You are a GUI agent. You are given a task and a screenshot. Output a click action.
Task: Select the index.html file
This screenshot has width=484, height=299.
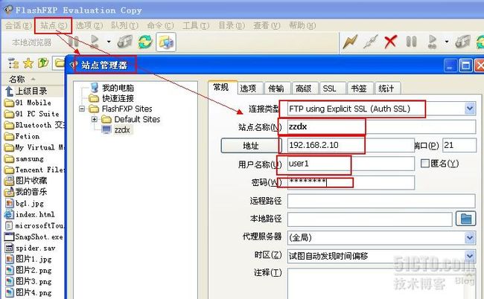coord(35,214)
